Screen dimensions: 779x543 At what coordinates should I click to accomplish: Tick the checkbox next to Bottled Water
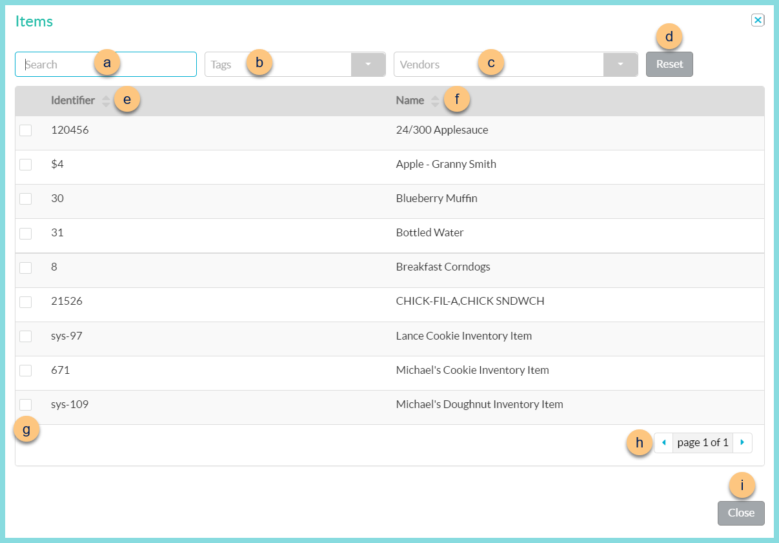pos(25,232)
